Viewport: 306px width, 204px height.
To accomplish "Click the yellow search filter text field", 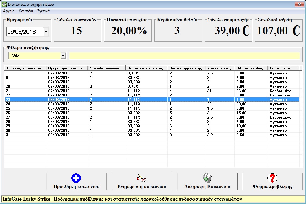I will click(184, 56).
